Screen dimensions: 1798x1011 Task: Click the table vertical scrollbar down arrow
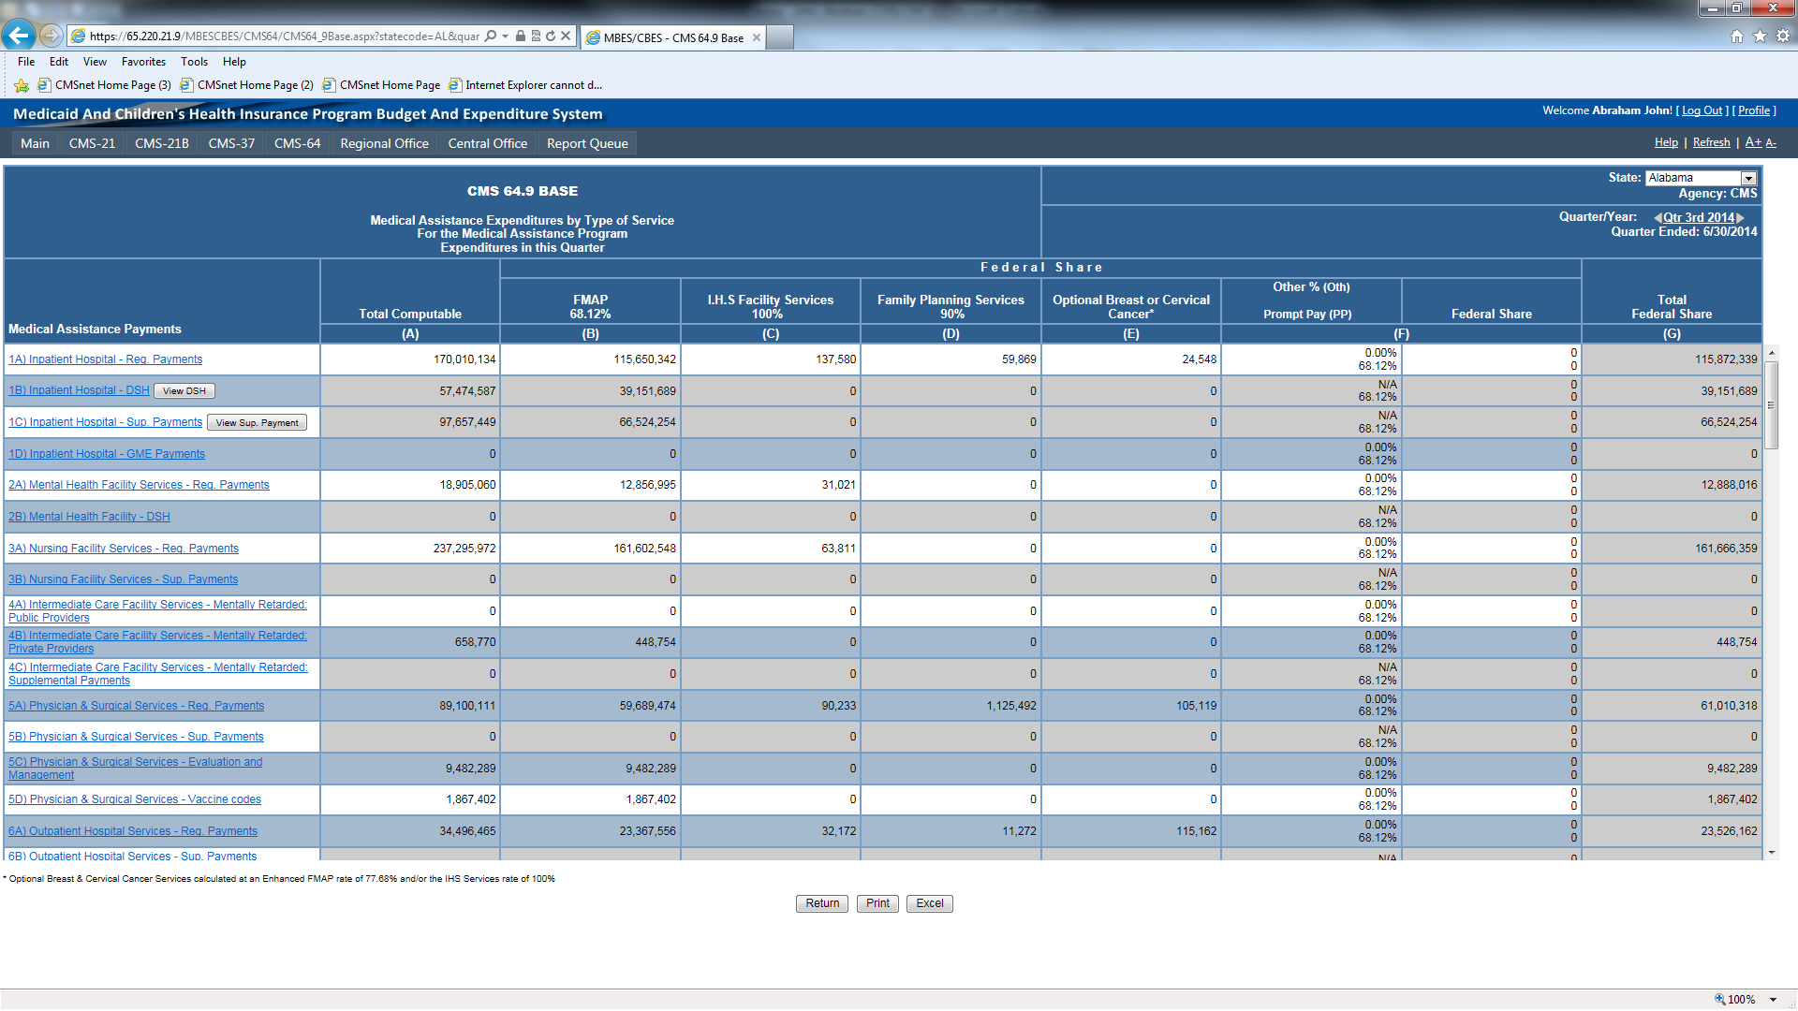(x=1771, y=853)
